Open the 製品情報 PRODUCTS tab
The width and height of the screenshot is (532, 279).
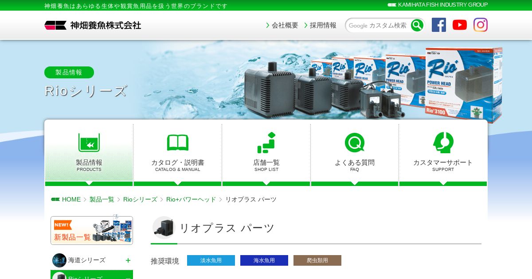click(x=89, y=155)
